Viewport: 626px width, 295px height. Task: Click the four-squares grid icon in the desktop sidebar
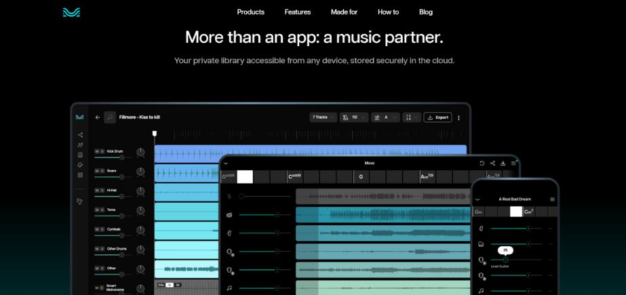click(80, 175)
